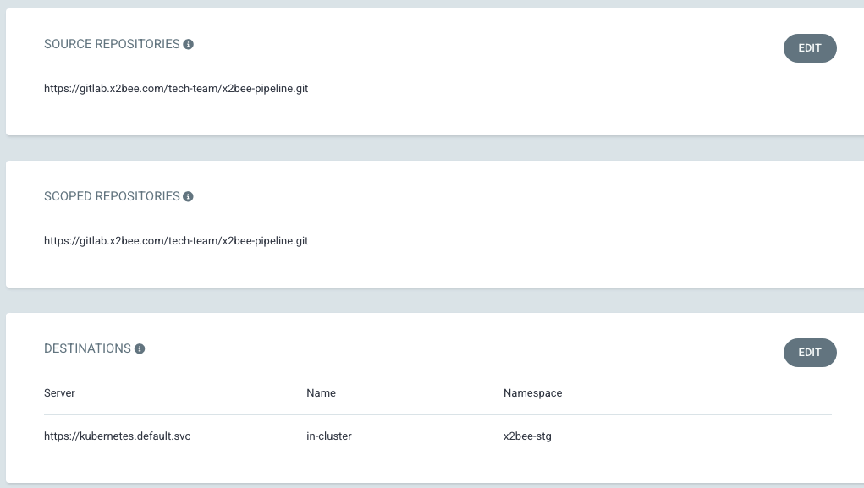Click the kubernetes.default.svc server entry

[x=118, y=436]
